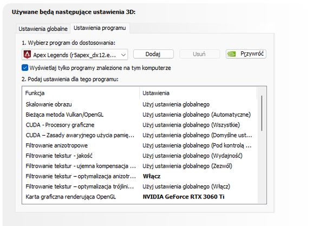Click NVIDIA GeForce RTX 3060 Ti value
325x226 pixels.
[x=184, y=197]
